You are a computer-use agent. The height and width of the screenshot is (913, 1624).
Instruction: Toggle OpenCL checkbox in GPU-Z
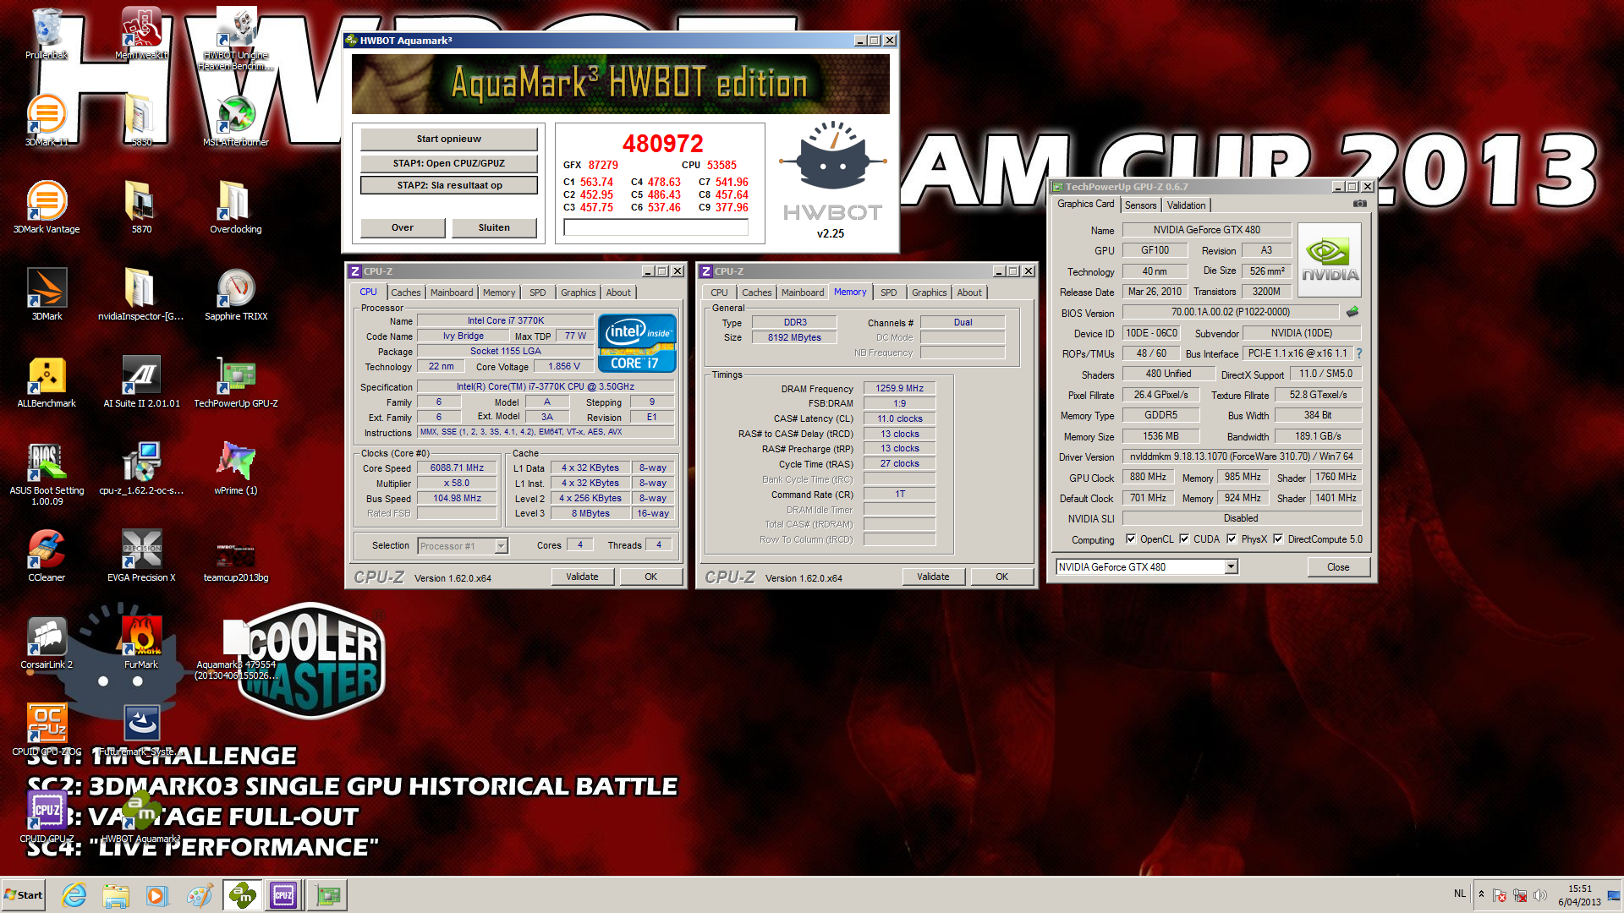coord(1131,539)
